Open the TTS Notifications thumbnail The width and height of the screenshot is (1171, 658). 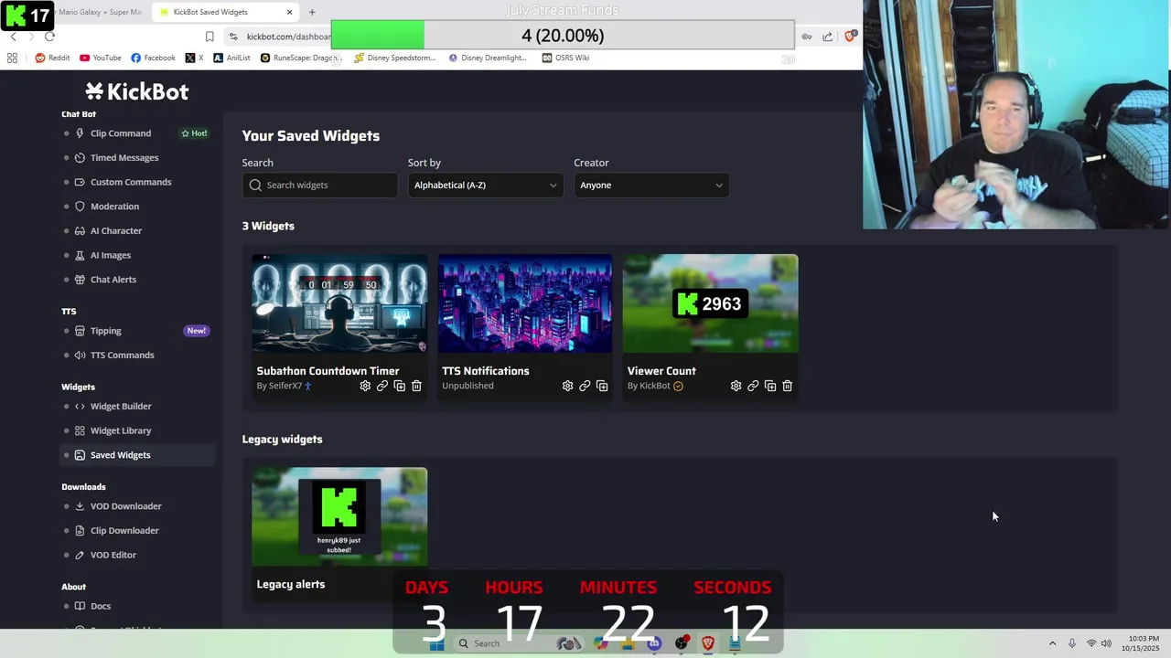coord(525,303)
